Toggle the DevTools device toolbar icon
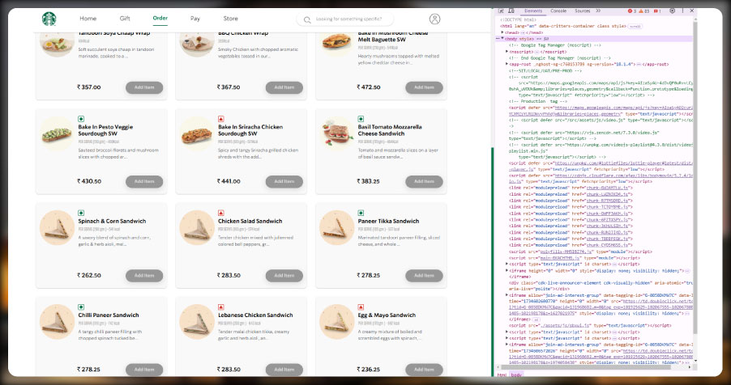 pyautogui.click(x=510, y=11)
